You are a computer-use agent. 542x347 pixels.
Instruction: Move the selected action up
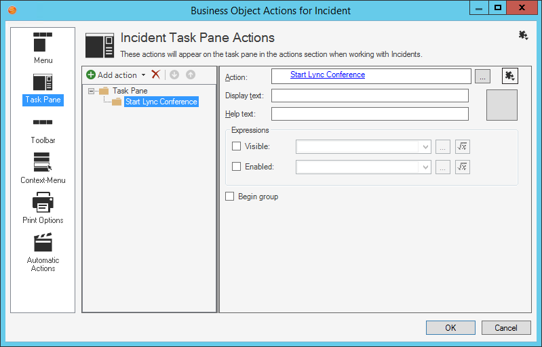click(x=191, y=75)
